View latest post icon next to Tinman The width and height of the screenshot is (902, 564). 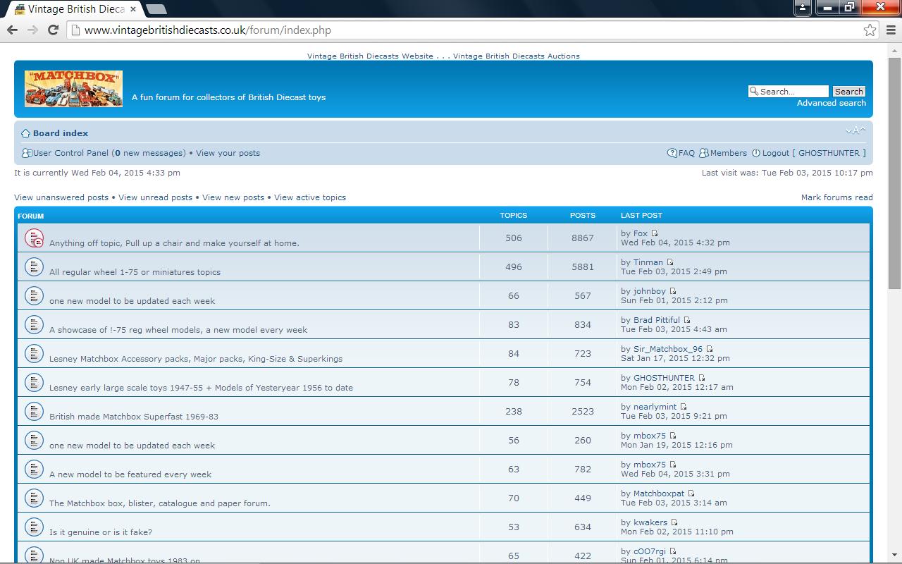tap(670, 262)
